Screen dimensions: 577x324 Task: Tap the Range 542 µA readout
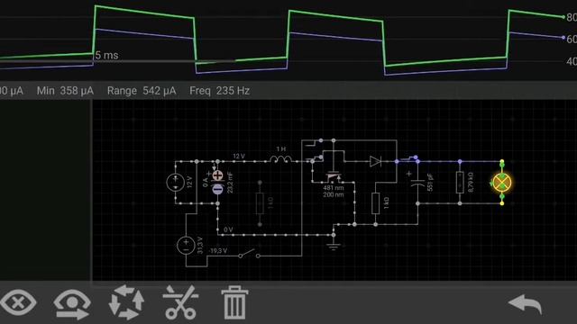click(142, 91)
